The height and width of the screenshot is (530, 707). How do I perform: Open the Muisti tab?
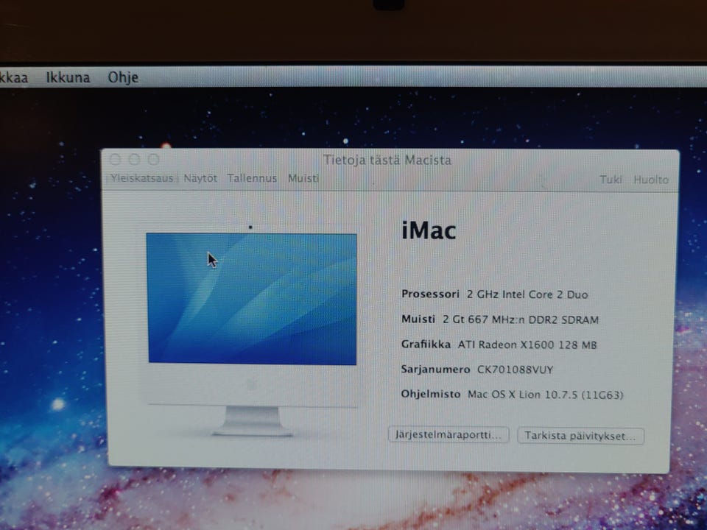[303, 178]
